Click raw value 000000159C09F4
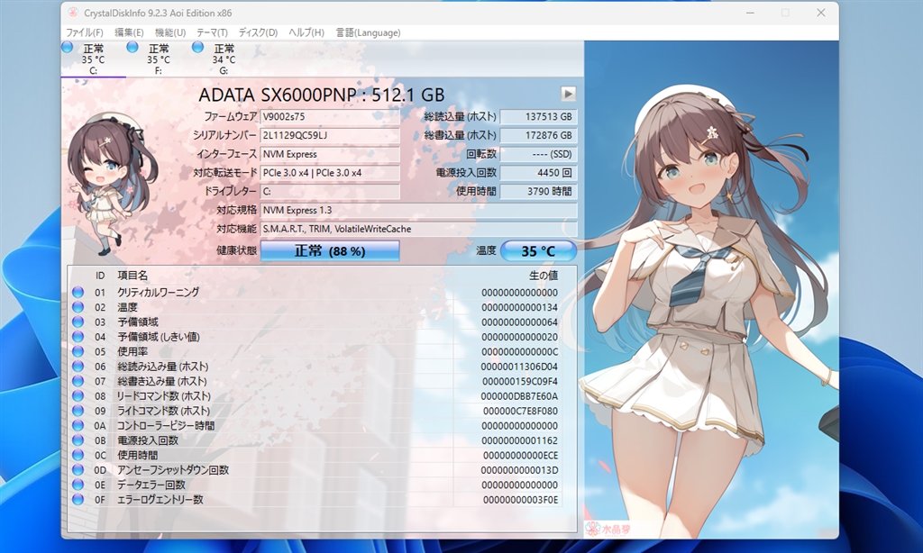 [x=519, y=381]
